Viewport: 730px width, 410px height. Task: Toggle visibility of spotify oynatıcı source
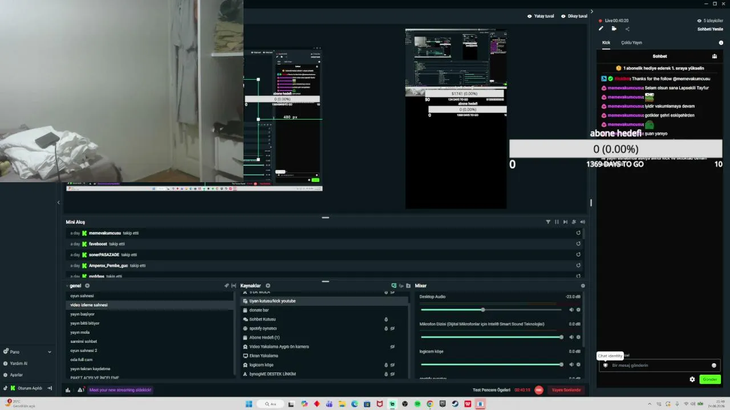pos(392,329)
